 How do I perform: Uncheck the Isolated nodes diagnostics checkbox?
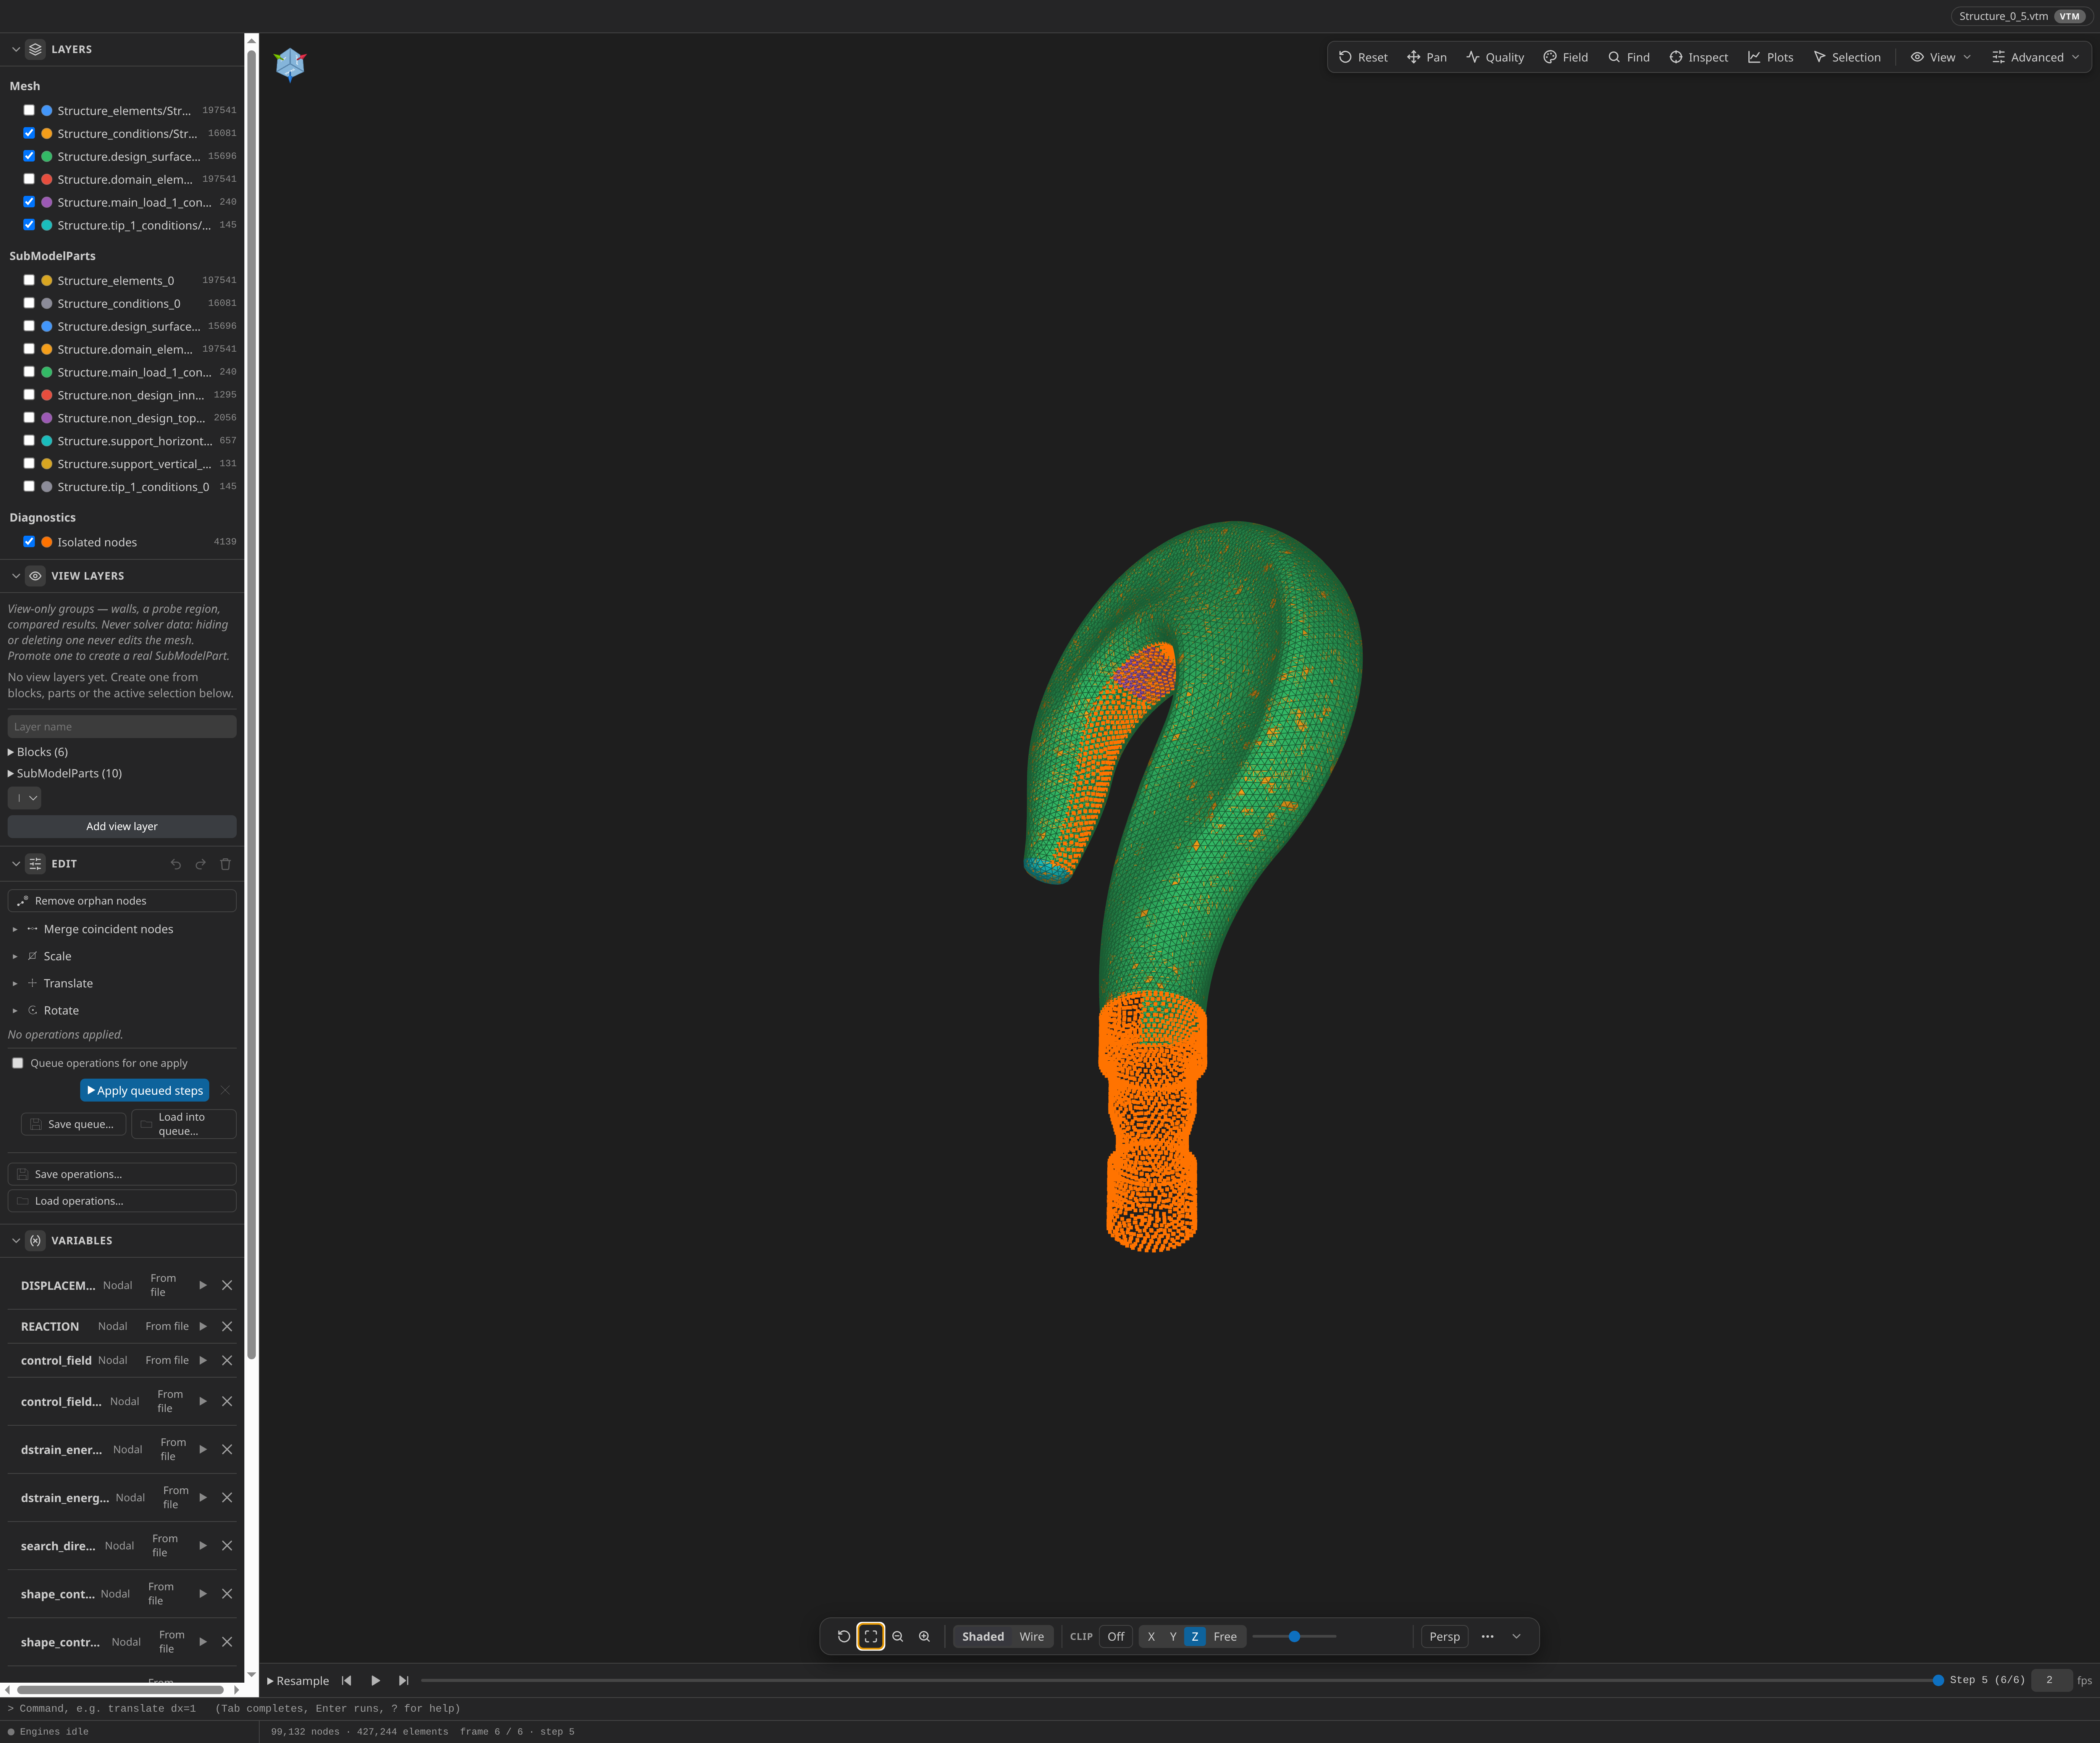[x=29, y=542]
